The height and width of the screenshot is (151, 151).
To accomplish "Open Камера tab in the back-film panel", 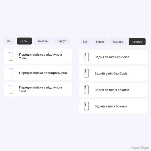I will (118, 42).
